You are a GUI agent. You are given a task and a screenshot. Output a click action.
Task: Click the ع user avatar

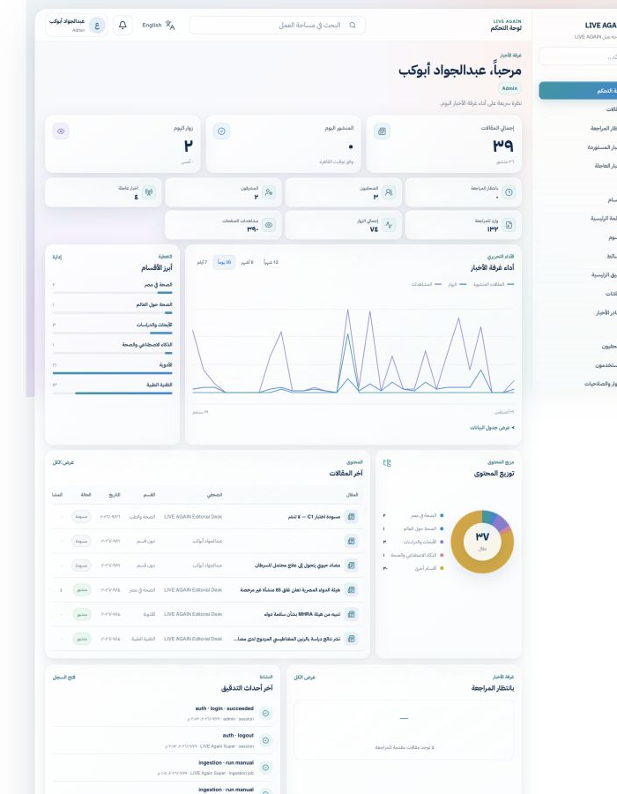97,25
